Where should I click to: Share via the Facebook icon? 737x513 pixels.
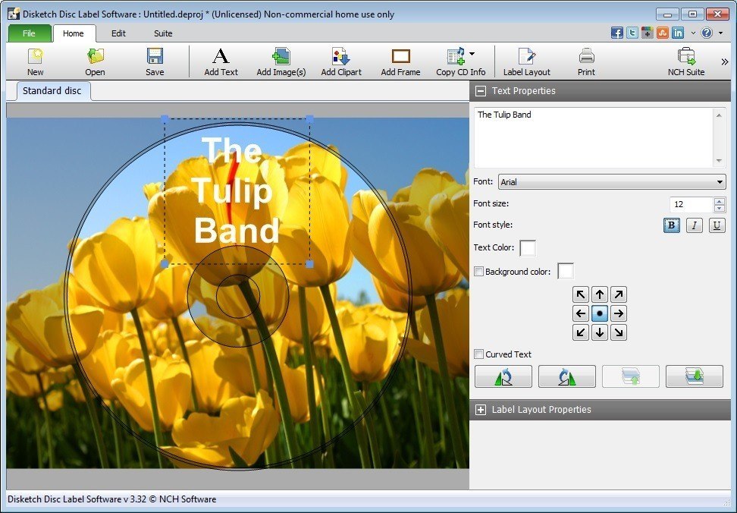coord(616,33)
